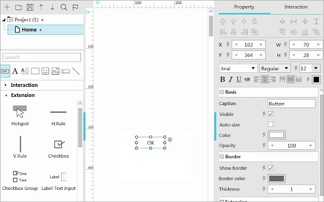Click Bring to front arrangement icon
Image resolution: width=324 pixels, height=202 pixels.
pyautogui.click(x=223, y=21)
